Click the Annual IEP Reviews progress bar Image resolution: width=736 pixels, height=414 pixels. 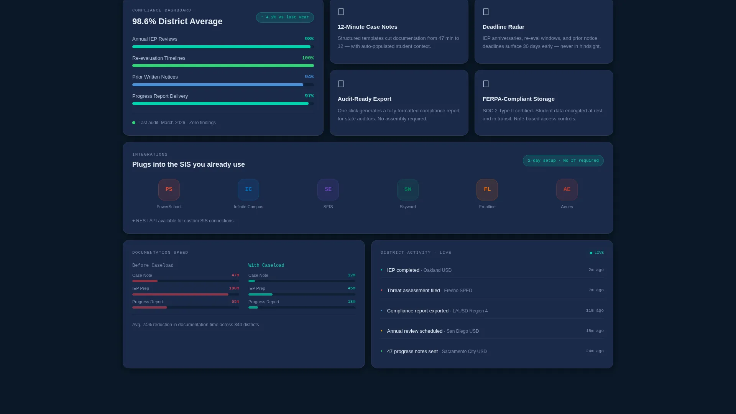click(223, 47)
